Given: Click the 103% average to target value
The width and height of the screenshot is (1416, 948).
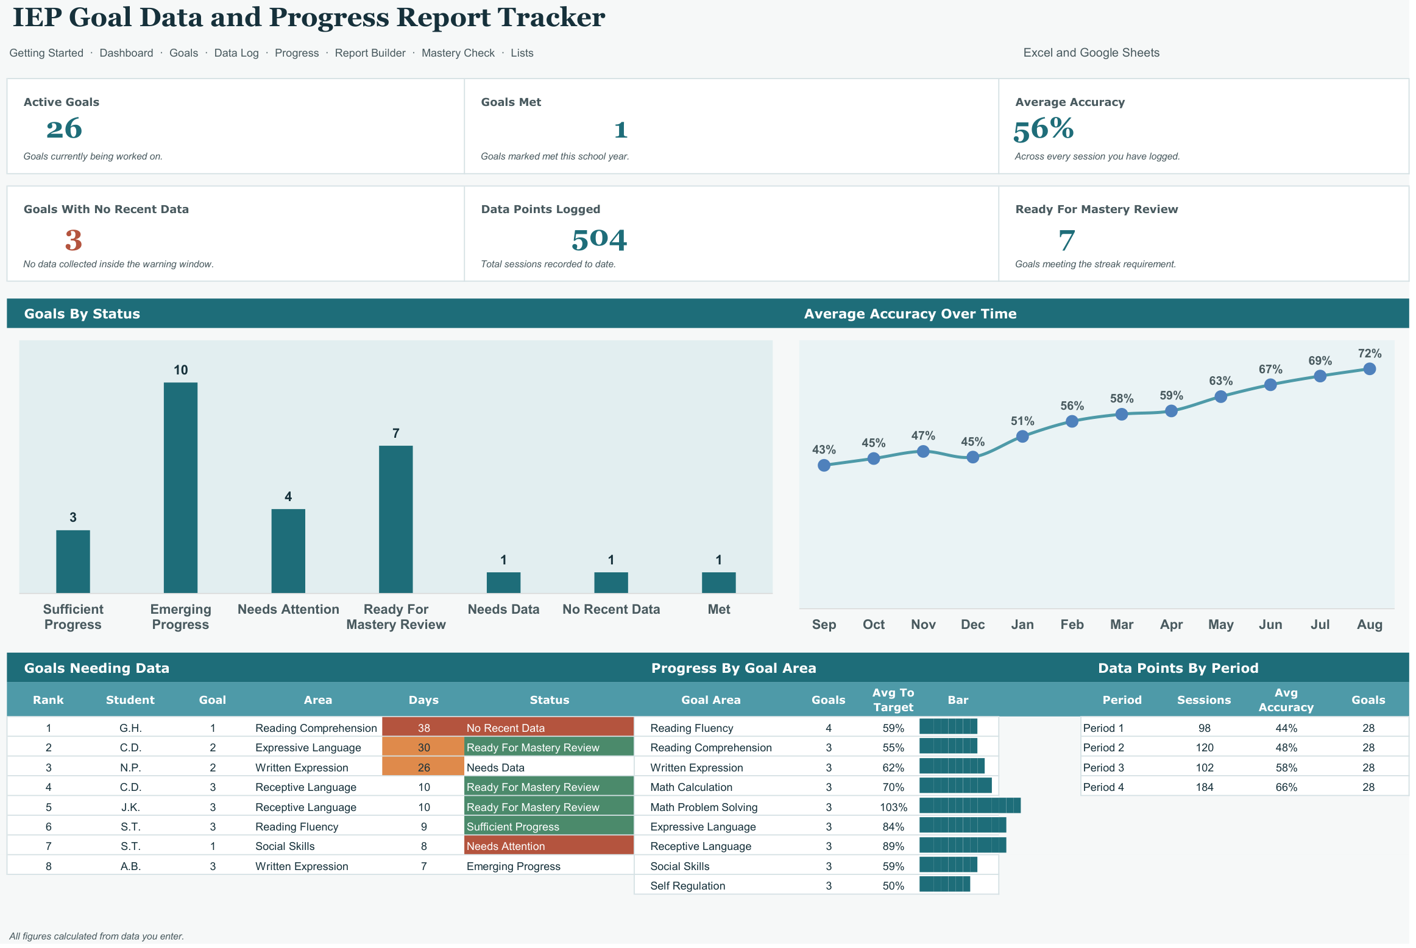Looking at the screenshot, I should (x=893, y=807).
